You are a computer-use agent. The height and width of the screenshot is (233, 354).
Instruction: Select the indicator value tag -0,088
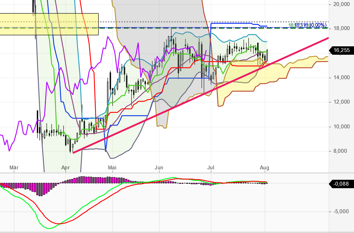point(341,184)
